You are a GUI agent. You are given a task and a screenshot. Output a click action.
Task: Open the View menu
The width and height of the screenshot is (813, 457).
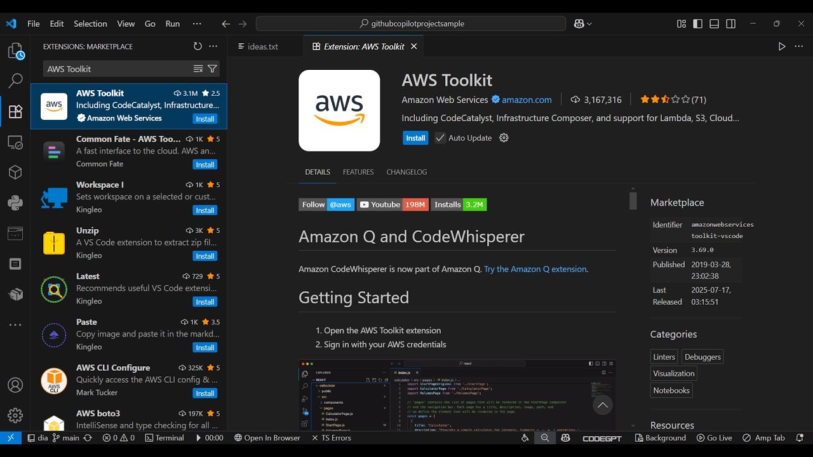[126, 23]
